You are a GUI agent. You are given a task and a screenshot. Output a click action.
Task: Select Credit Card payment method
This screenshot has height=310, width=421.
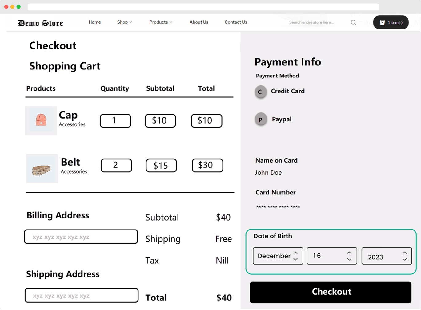(261, 92)
